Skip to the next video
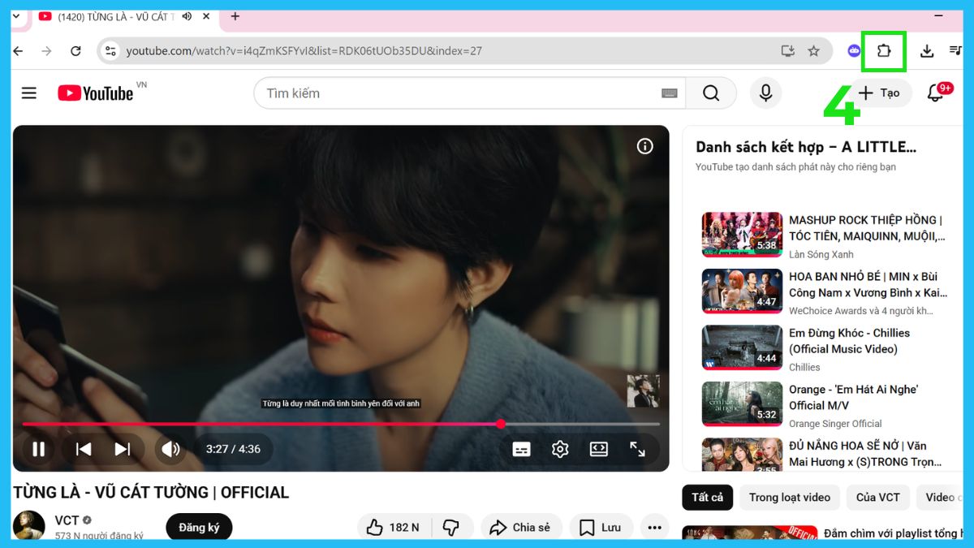 coord(123,449)
